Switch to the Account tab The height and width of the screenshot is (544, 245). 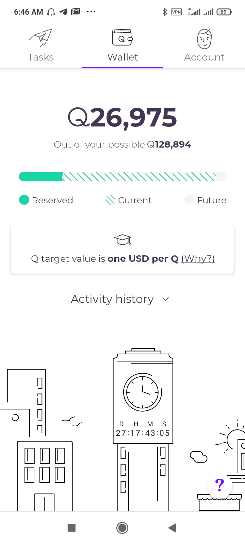click(204, 57)
